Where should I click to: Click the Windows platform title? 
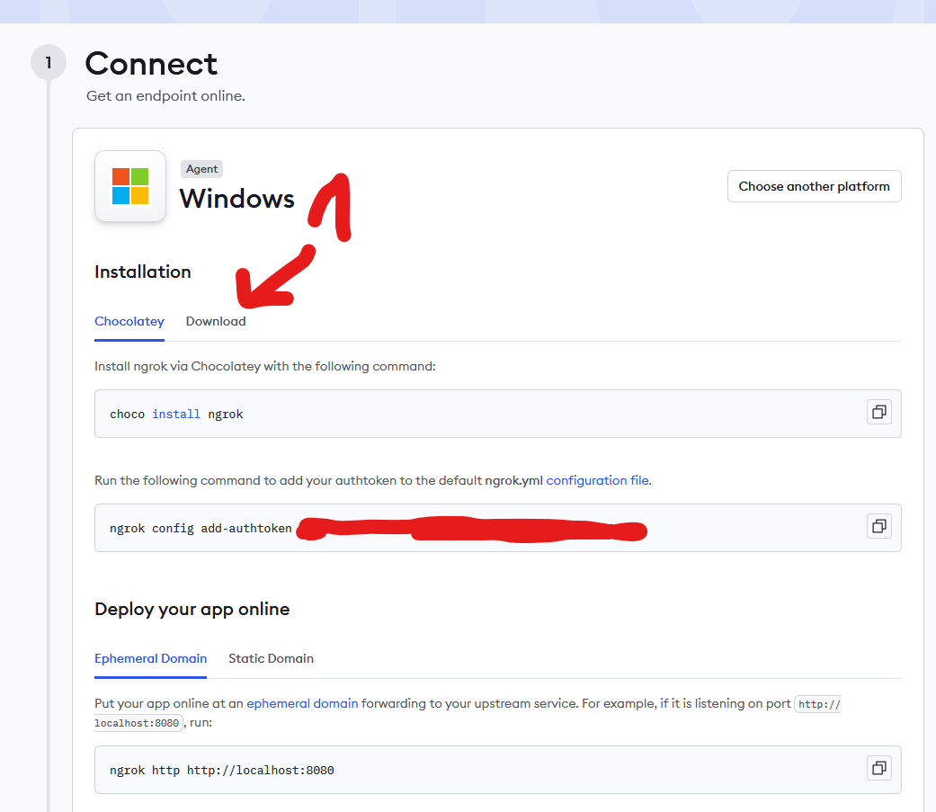[237, 198]
